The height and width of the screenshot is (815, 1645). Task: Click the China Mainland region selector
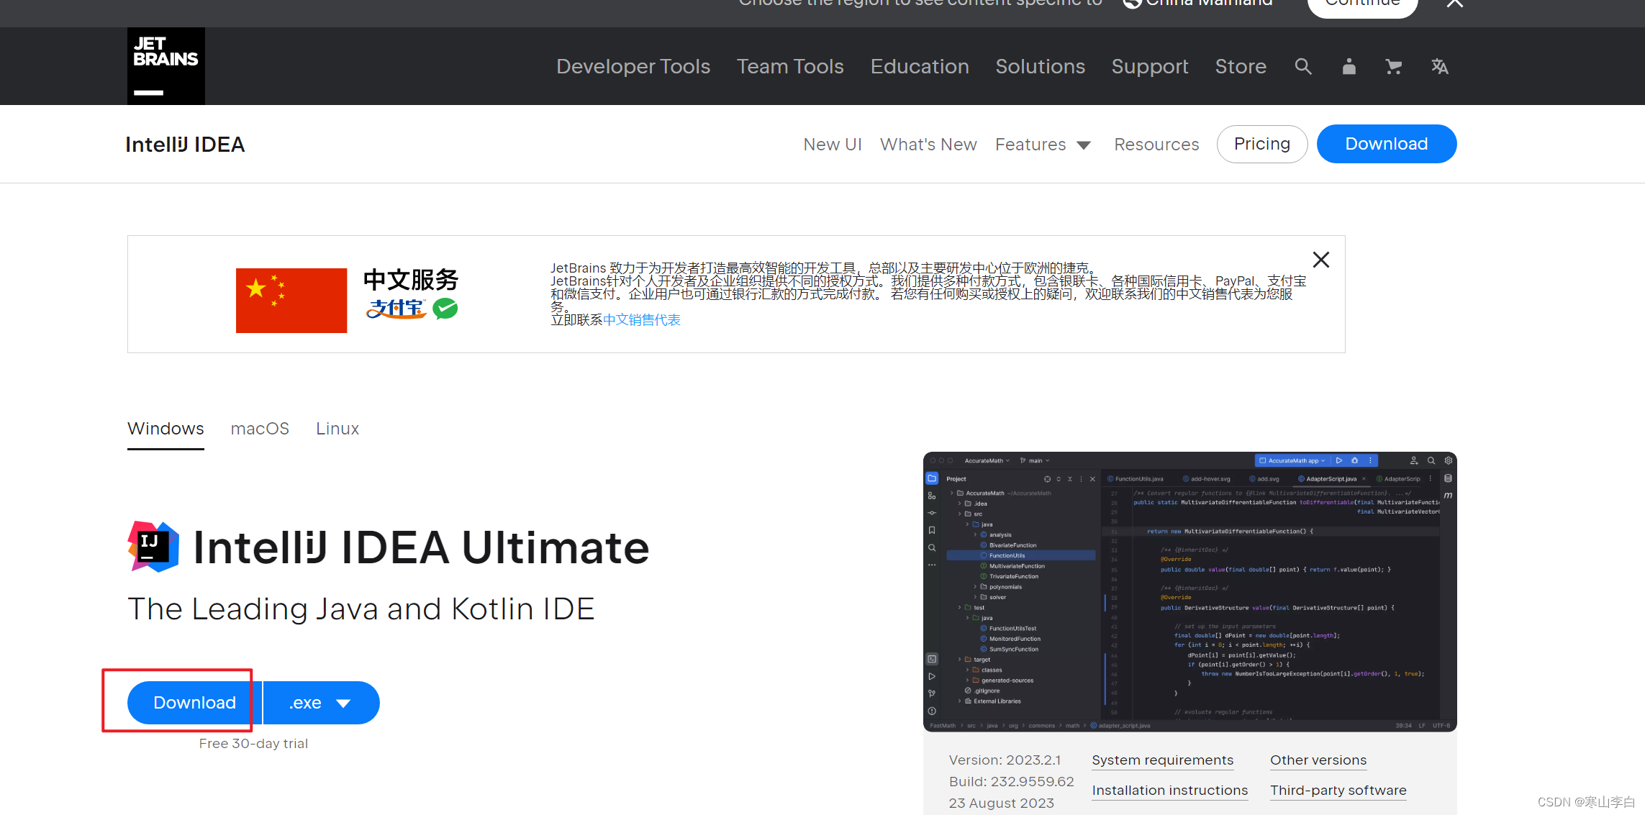(x=1198, y=4)
